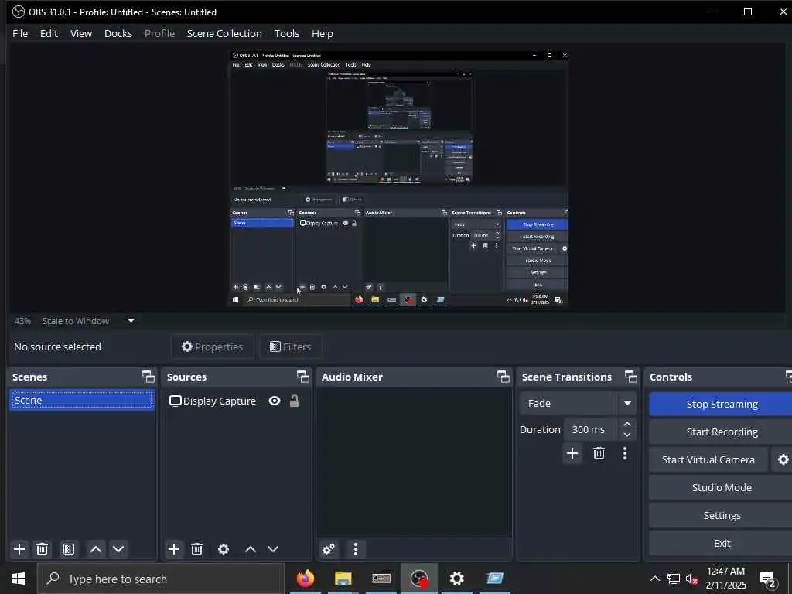This screenshot has height=594, width=792.
Task: Open Firefox from taskbar
Action: tap(305, 579)
